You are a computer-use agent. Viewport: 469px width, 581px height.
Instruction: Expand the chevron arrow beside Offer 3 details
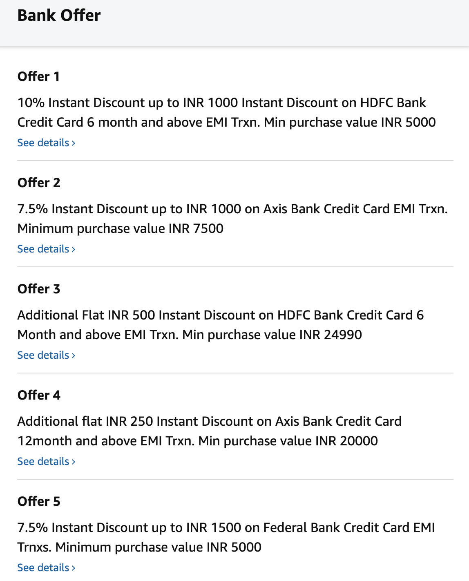coord(74,355)
